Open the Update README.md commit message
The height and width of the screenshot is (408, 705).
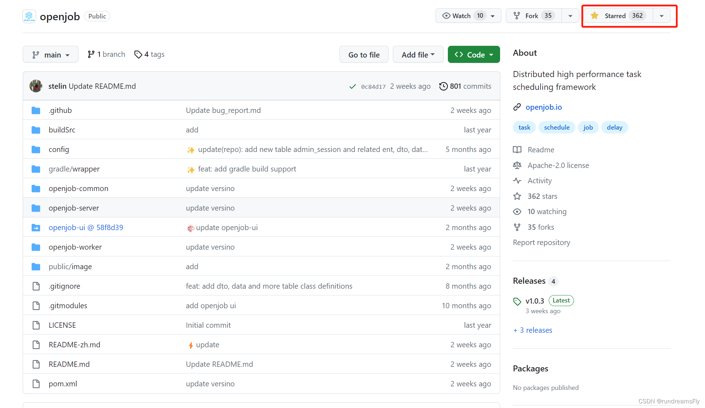pyautogui.click(x=102, y=86)
